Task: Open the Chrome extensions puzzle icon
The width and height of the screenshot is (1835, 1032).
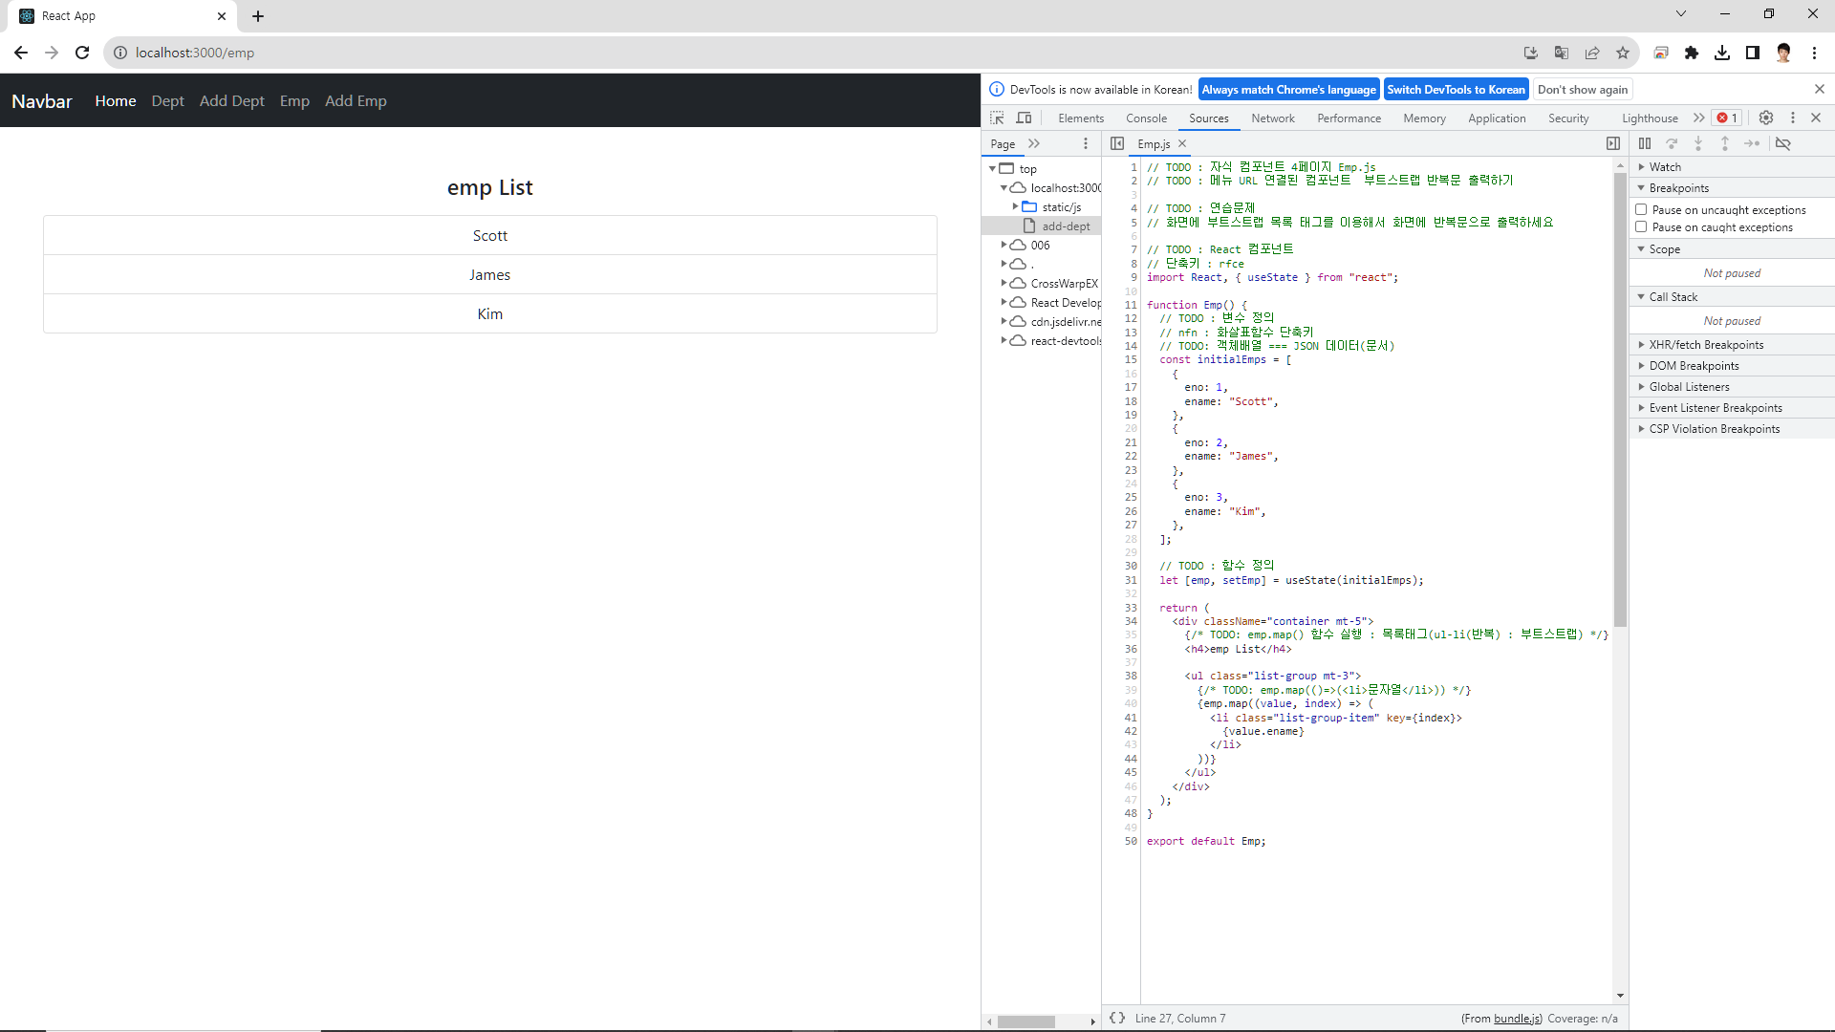Action: (x=1692, y=53)
